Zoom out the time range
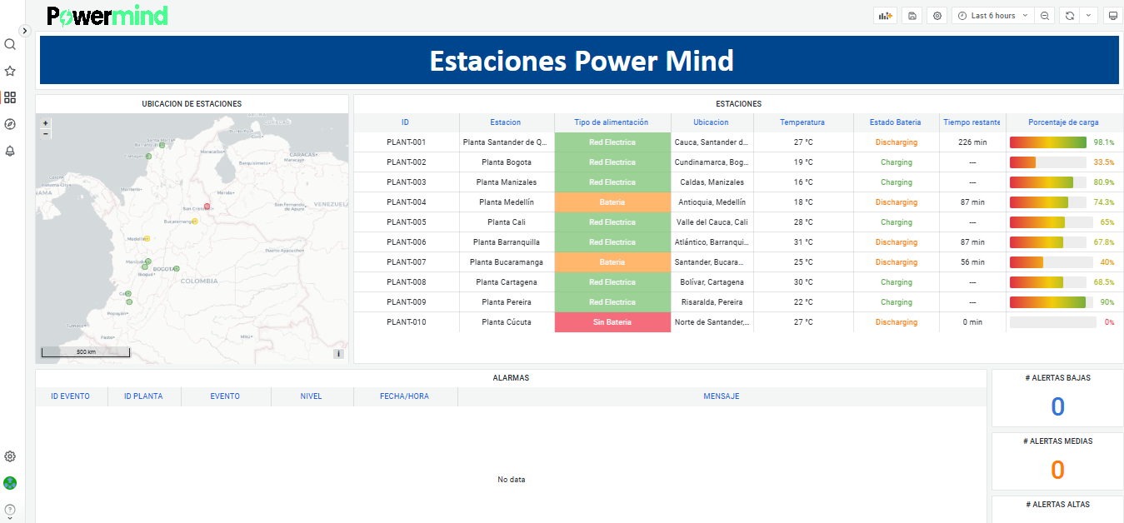The image size is (1124, 523). pyautogui.click(x=1045, y=16)
